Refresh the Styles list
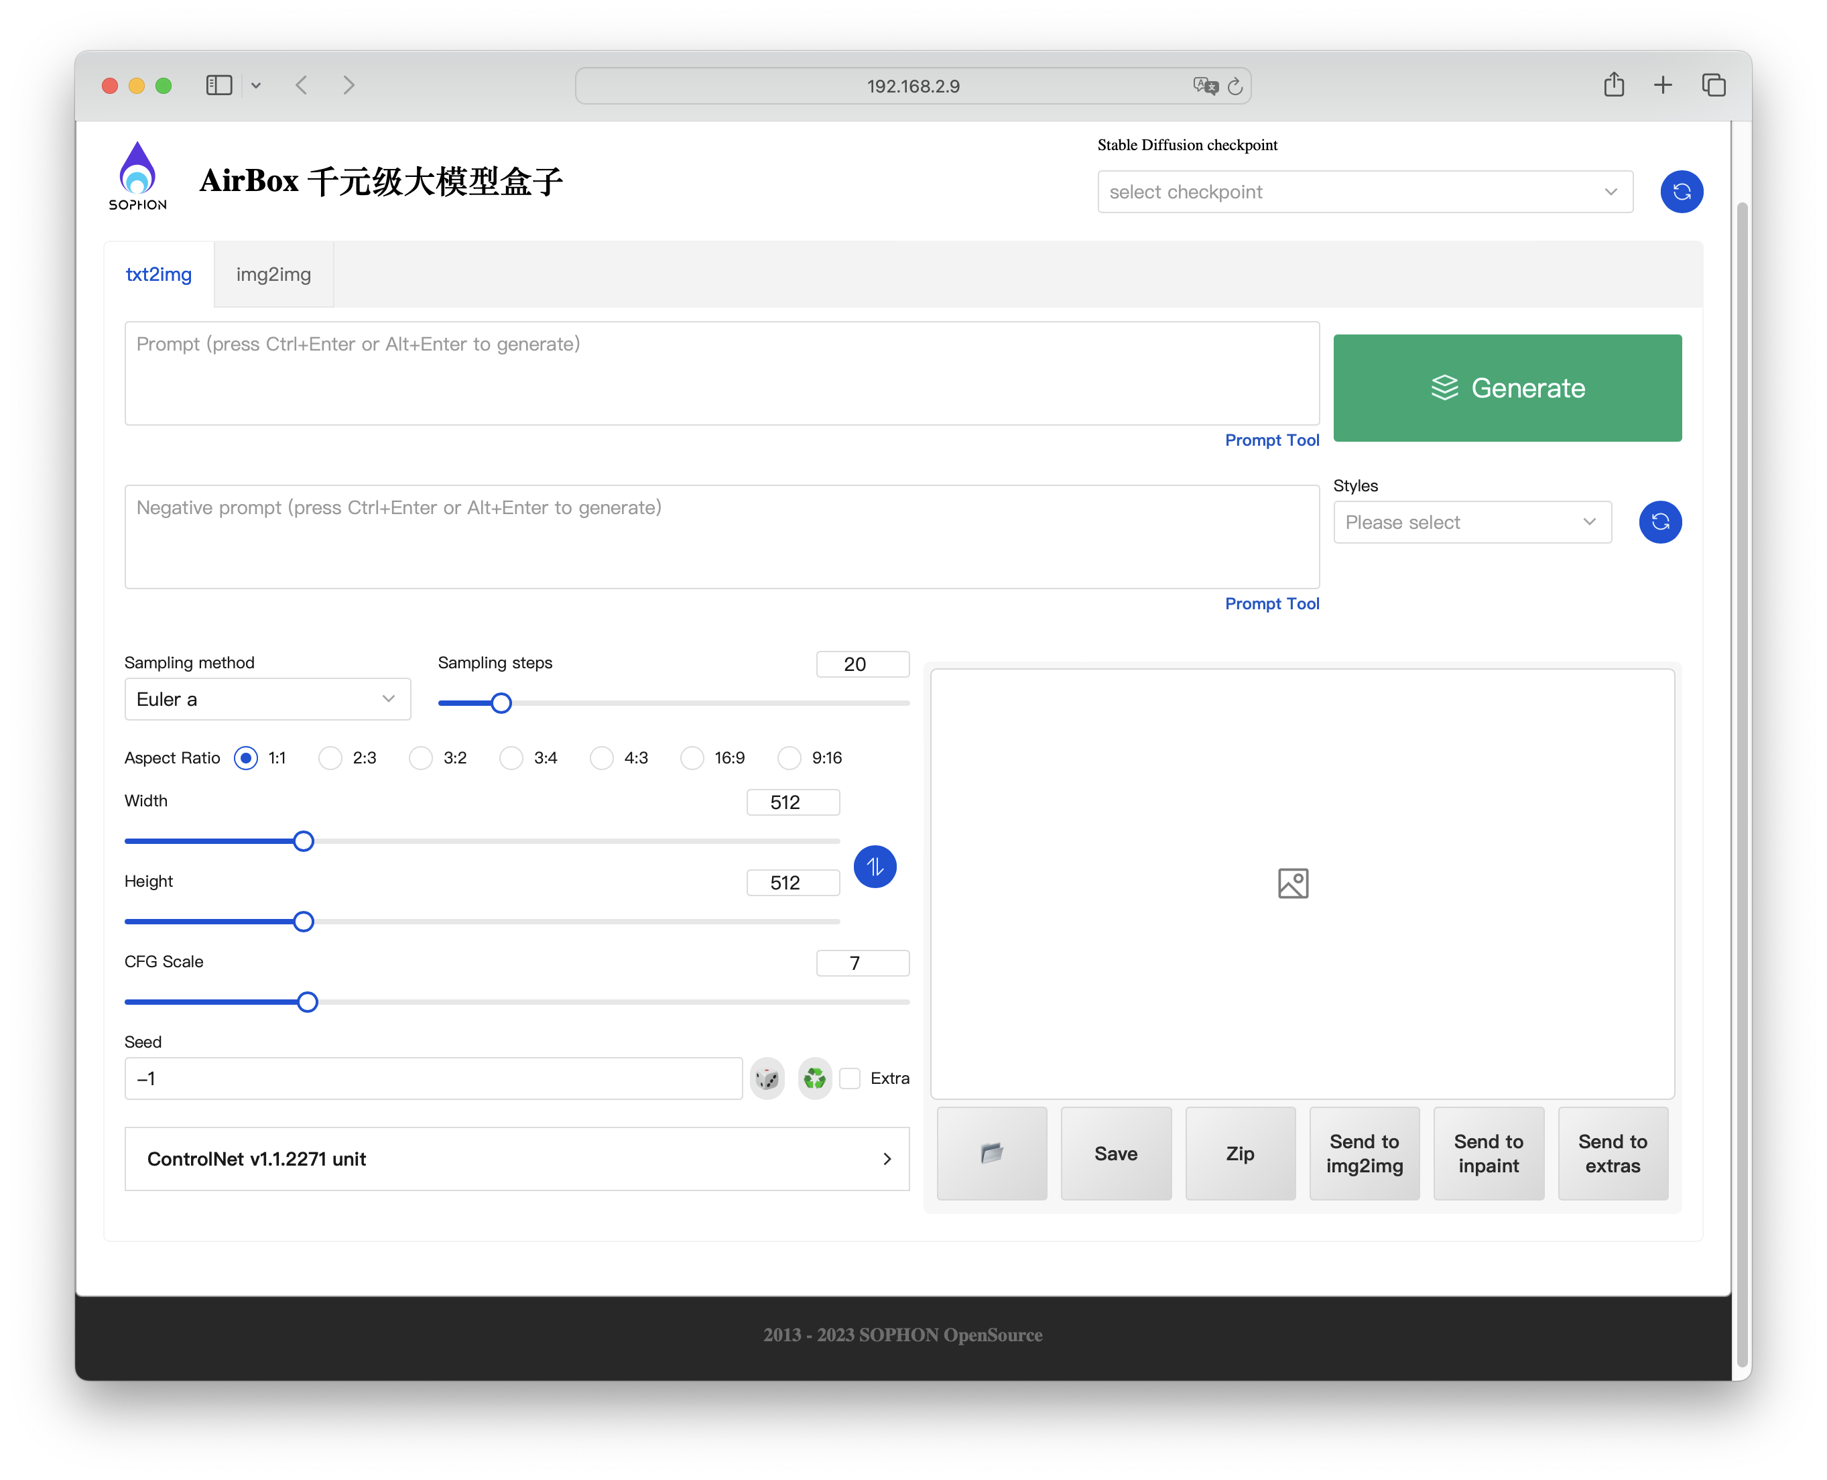Screen dimensions: 1827x1480 (1660, 521)
